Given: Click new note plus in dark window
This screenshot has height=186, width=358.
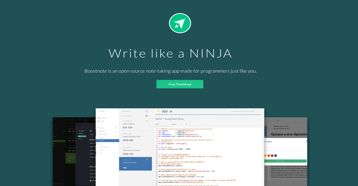Looking at the screenshot, I should click(x=86, y=120).
